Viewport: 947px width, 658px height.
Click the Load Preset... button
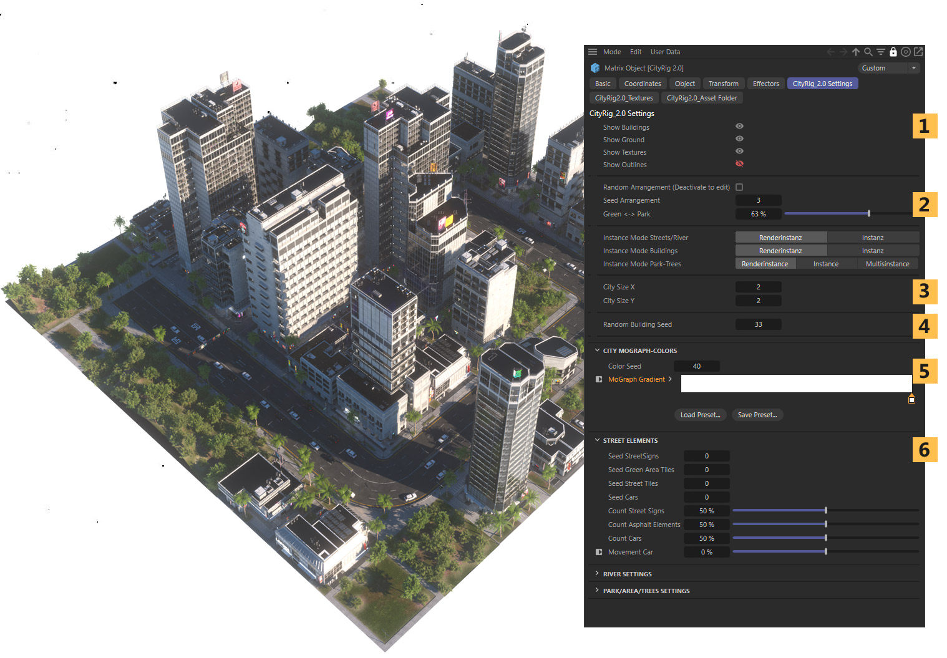pos(700,415)
